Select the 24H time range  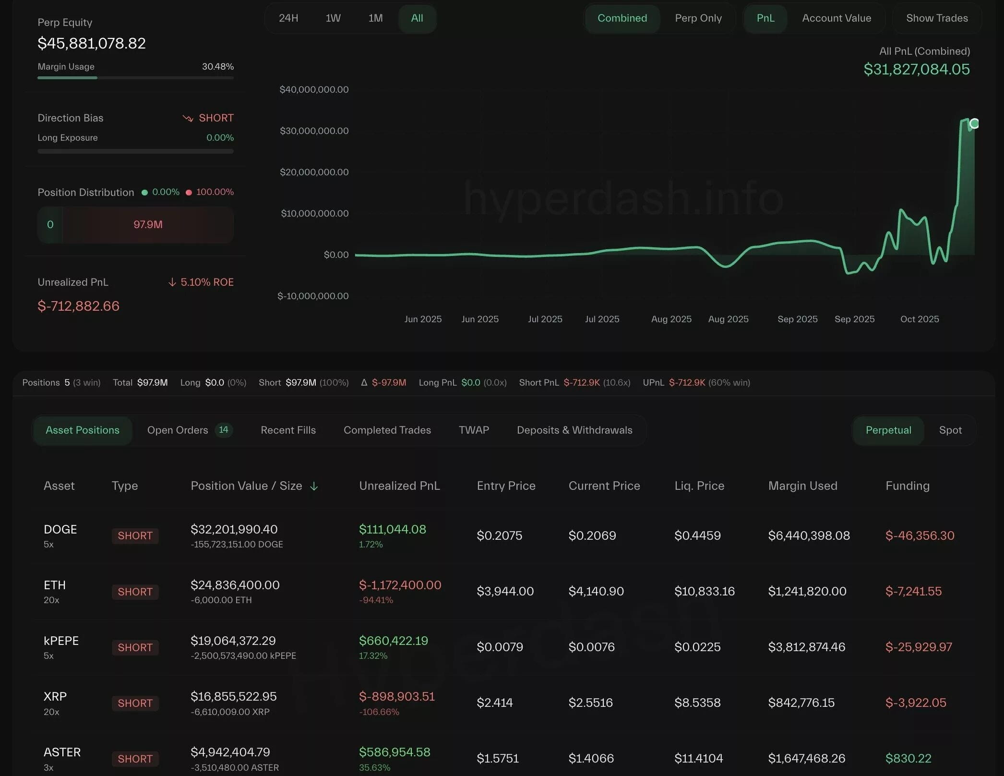[288, 18]
